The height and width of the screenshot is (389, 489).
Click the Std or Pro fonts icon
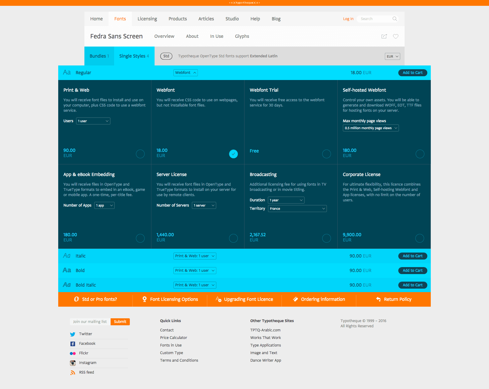click(x=77, y=299)
